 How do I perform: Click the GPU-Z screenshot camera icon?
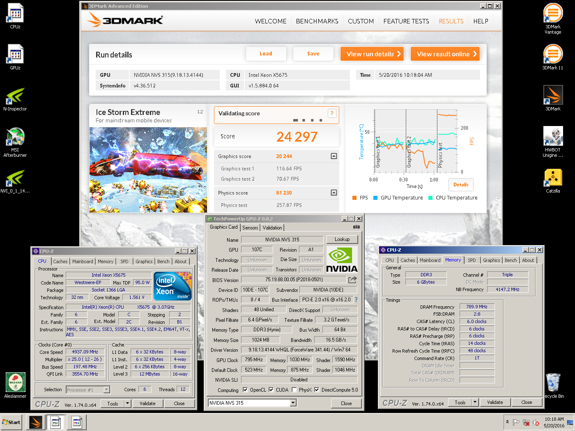coord(356,227)
